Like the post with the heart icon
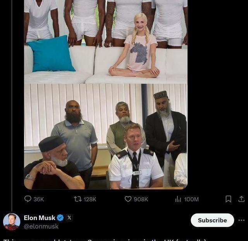248x241 pixels. pos(128,199)
